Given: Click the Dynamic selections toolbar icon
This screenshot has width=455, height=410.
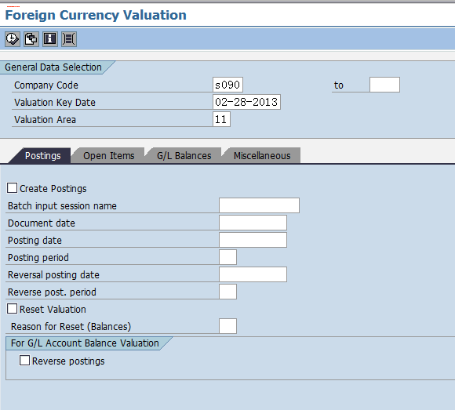Looking at the screenshot, I should coord(69,39).
